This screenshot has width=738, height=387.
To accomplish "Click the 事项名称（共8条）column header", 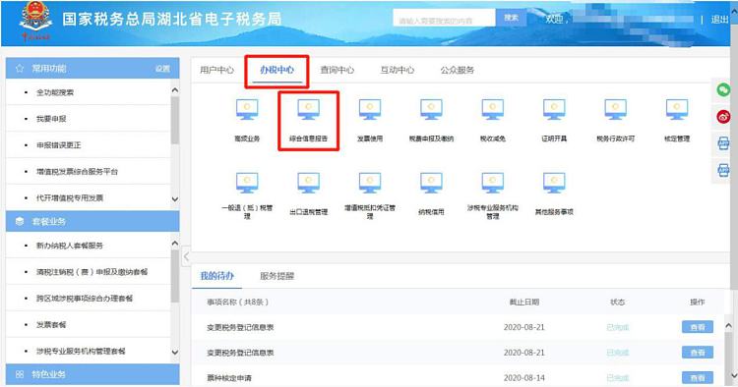I will click(238, 302).
